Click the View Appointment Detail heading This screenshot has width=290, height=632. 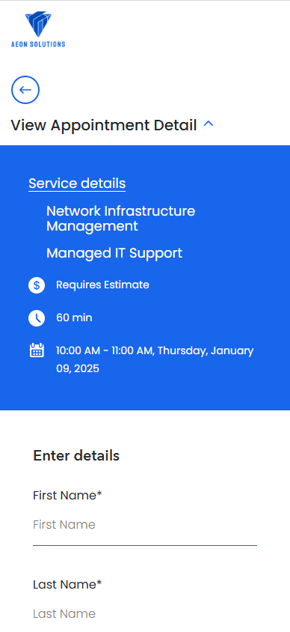click(104, 125)
